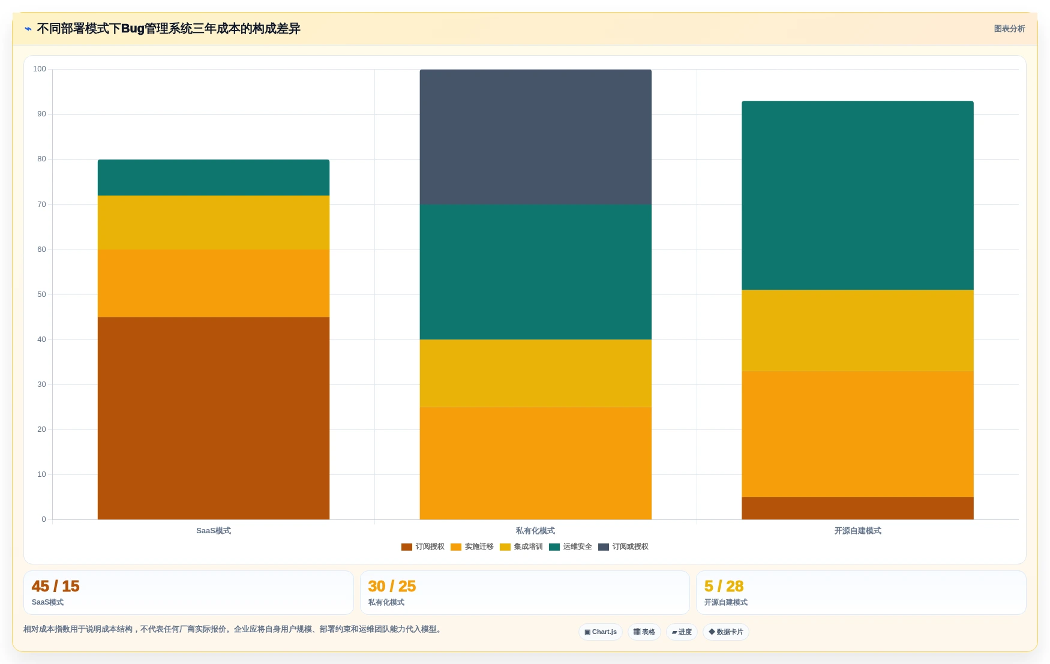
Task: Click the blue icon beside the chart title
Action: (x=28, y=29)
